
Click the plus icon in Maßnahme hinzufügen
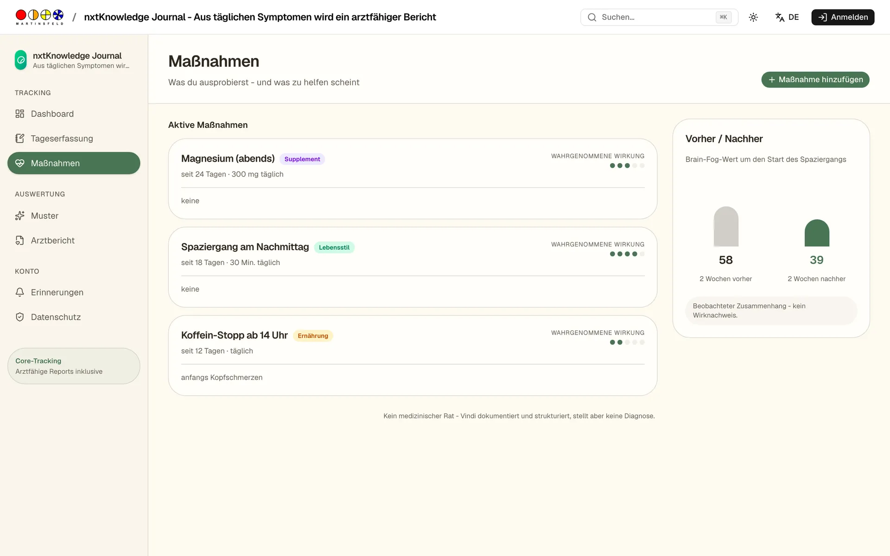(x=772, y=80)
